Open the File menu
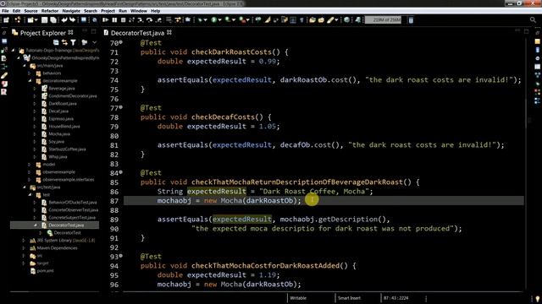 5,11
